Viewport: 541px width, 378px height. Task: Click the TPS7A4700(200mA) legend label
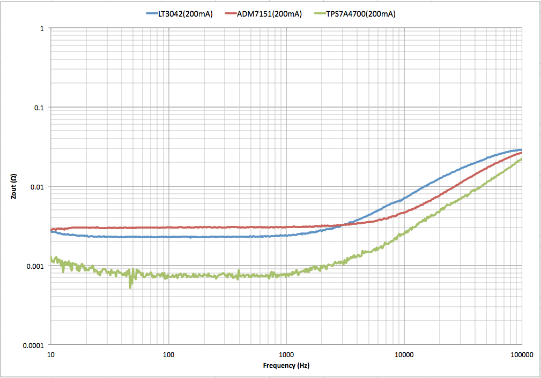click(x=361, y=14)
